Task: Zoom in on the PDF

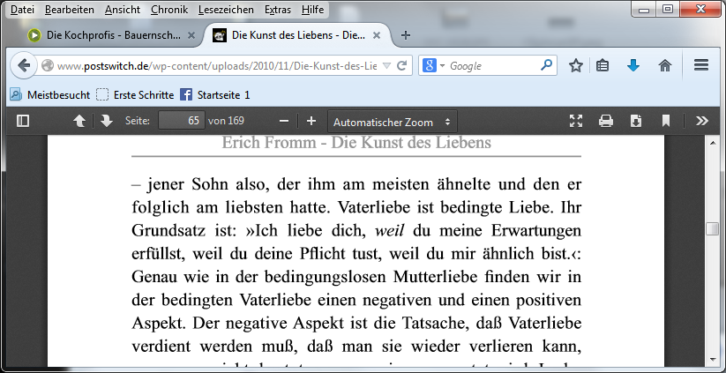Action: pos(311,121)
